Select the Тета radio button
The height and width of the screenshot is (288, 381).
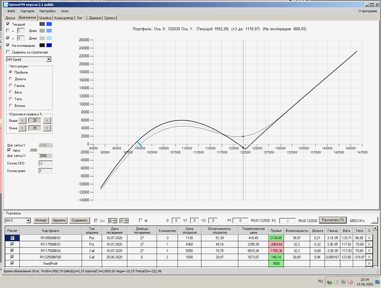(x=11, y=99)
